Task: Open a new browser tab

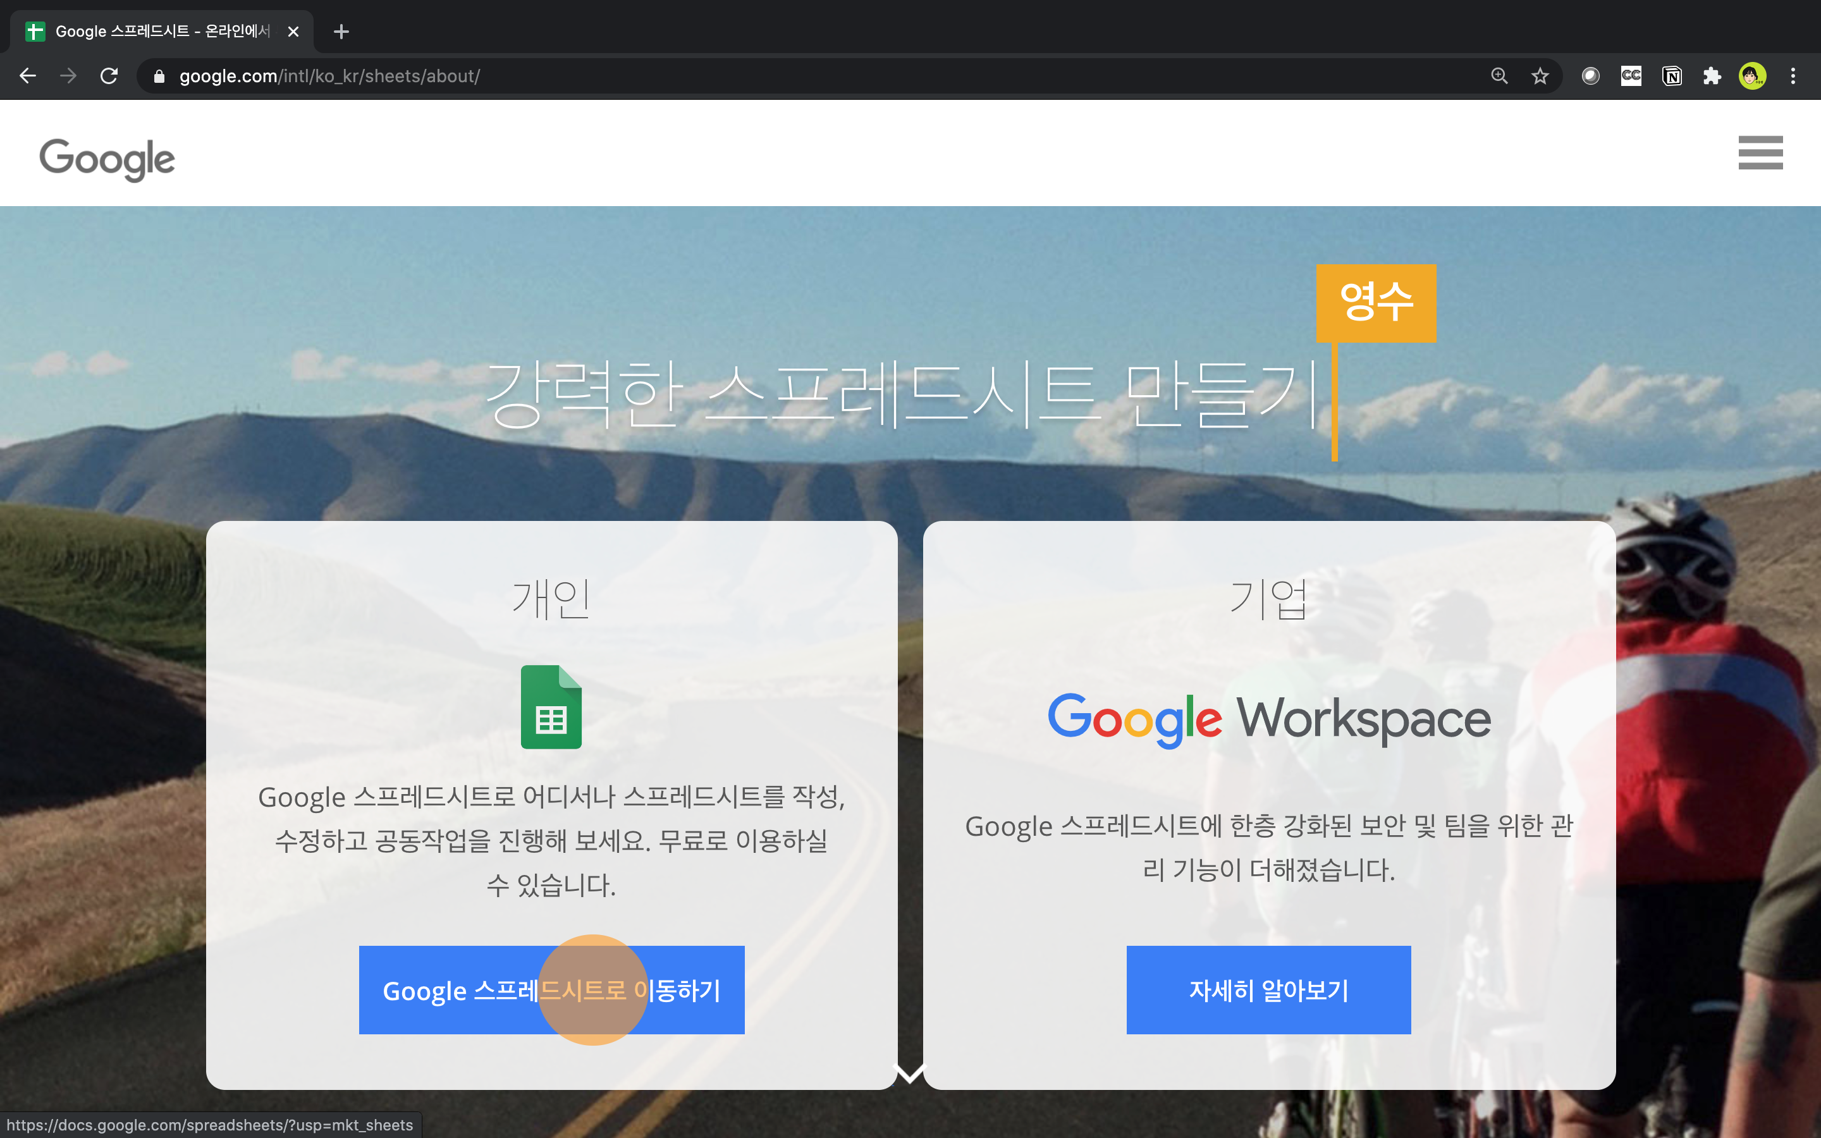Action: pos(341,32)
